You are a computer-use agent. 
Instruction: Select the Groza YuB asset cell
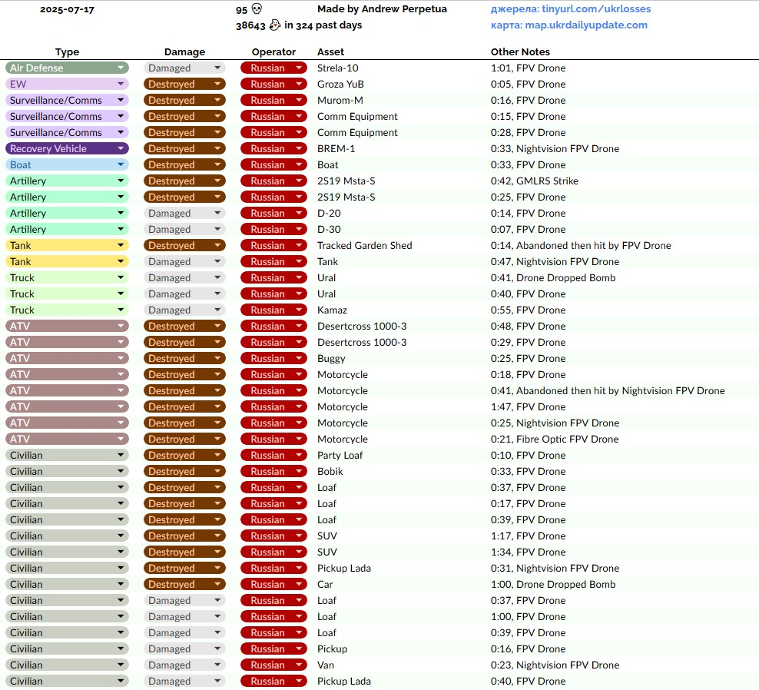click(340, 84)
